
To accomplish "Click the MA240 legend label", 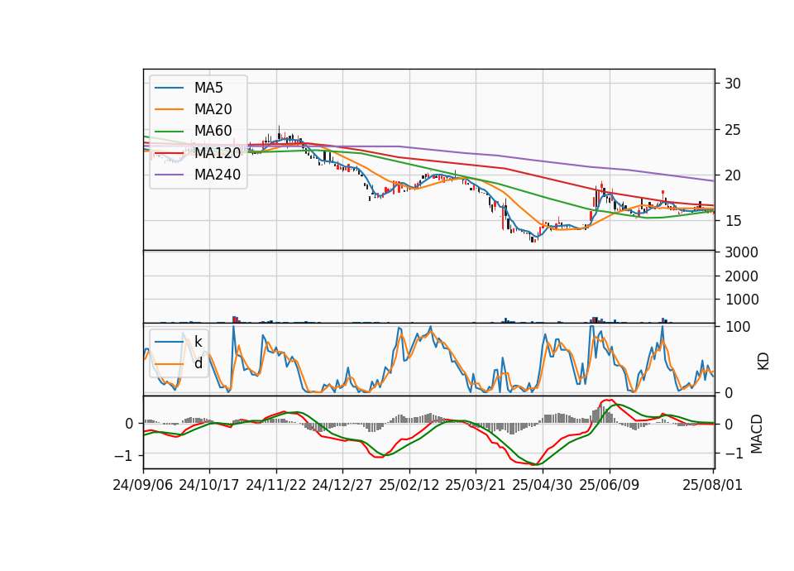I will coord(218,175).
